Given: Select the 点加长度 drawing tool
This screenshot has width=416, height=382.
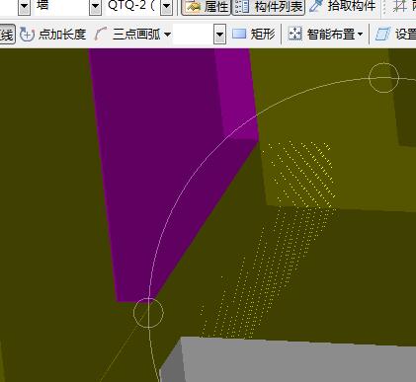Looking at the screenshot, I should 53,35.
